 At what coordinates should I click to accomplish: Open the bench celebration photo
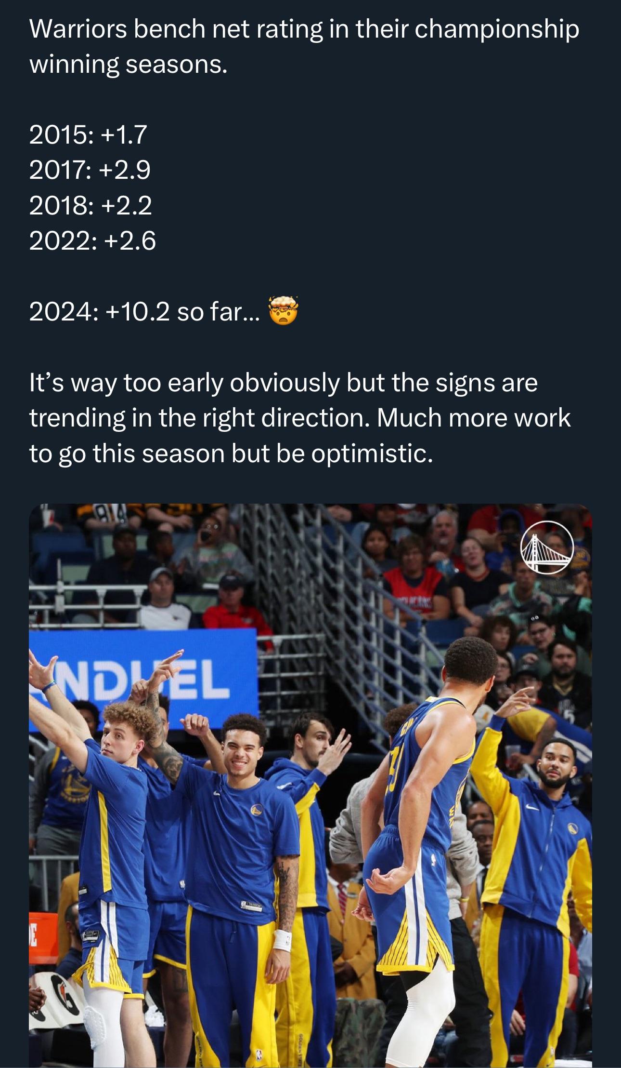click(x=310, y=785)
